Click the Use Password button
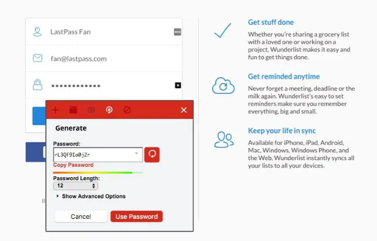The image size is (377, 241). 136,217
